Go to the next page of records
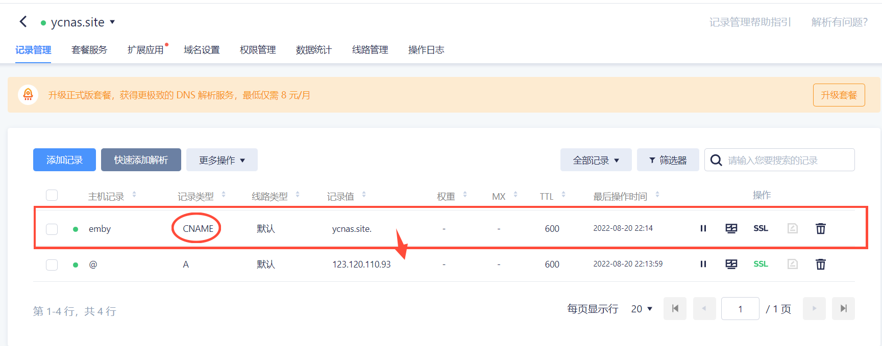This screenshot has width=882, height=346. 814,308
